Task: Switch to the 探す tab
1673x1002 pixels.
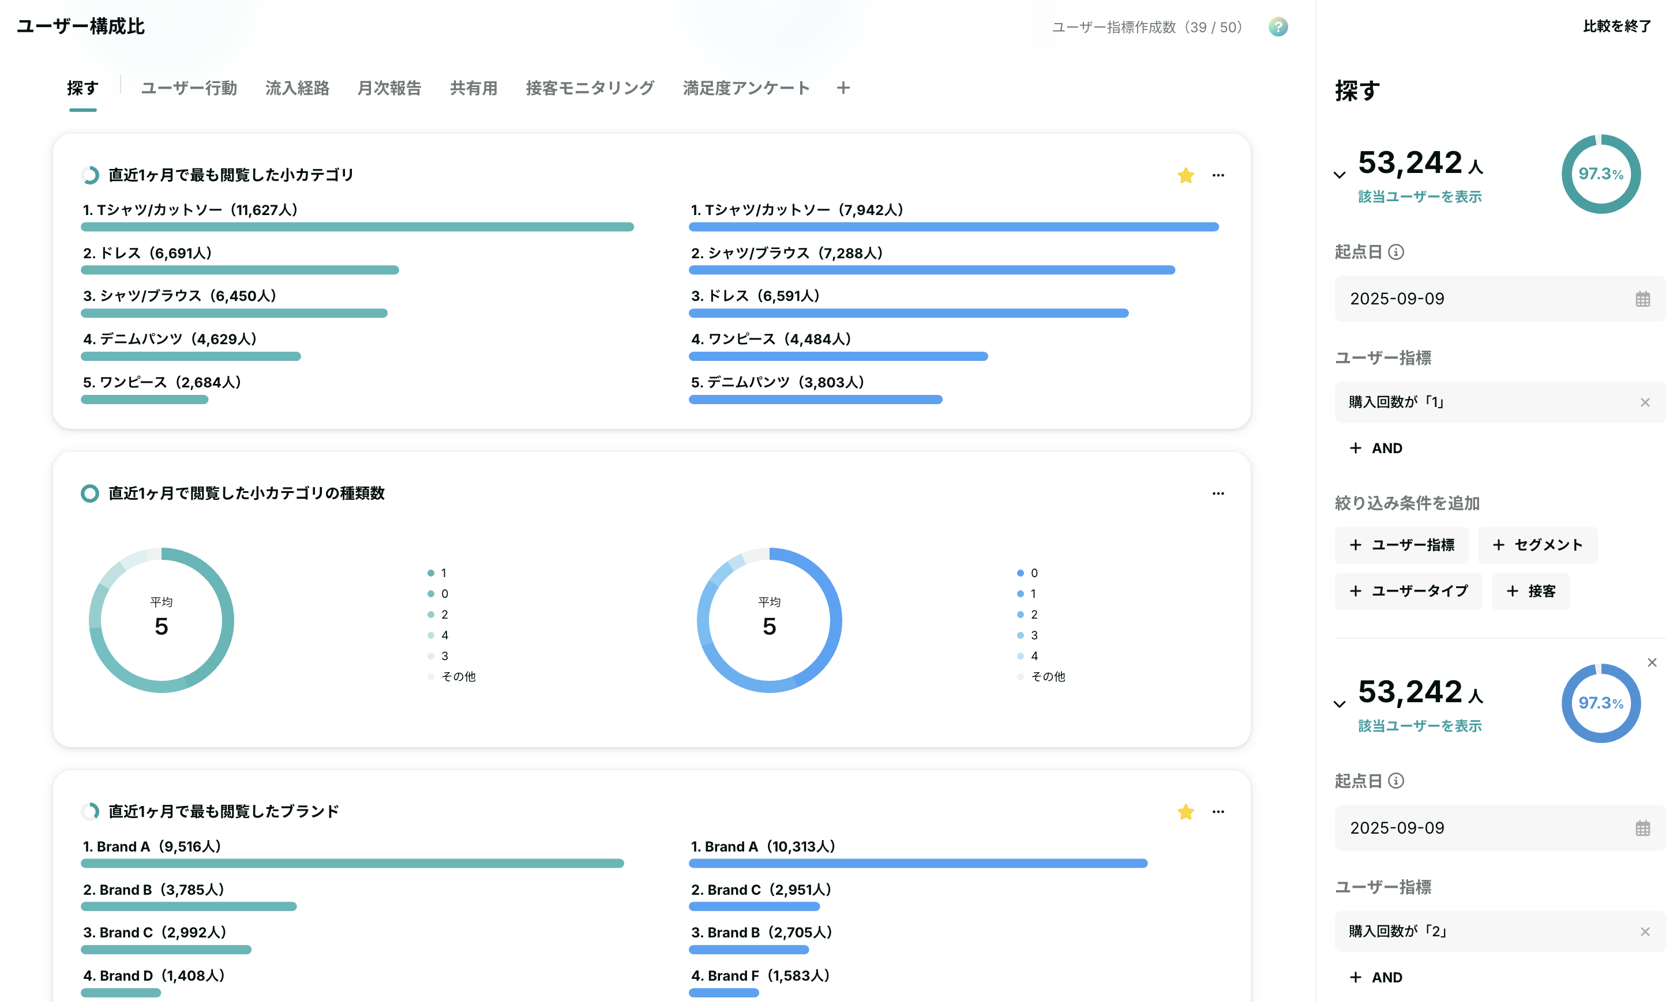Action: pyautogui.click(x=82, y=88)
